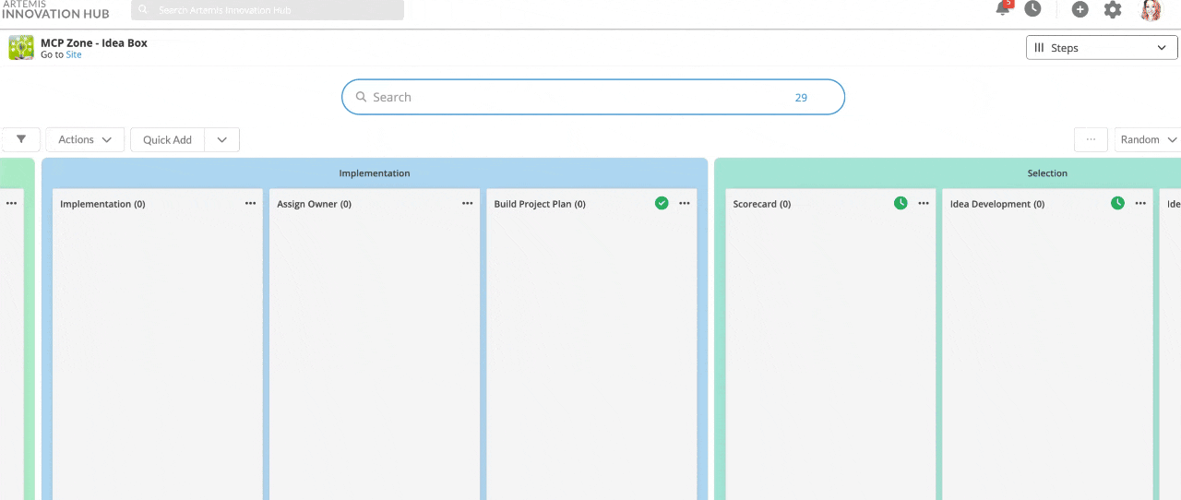Click the Idea Development (0) title
Image resolution: width=1181 pixels, height=500 pixels.
(997, 204)
